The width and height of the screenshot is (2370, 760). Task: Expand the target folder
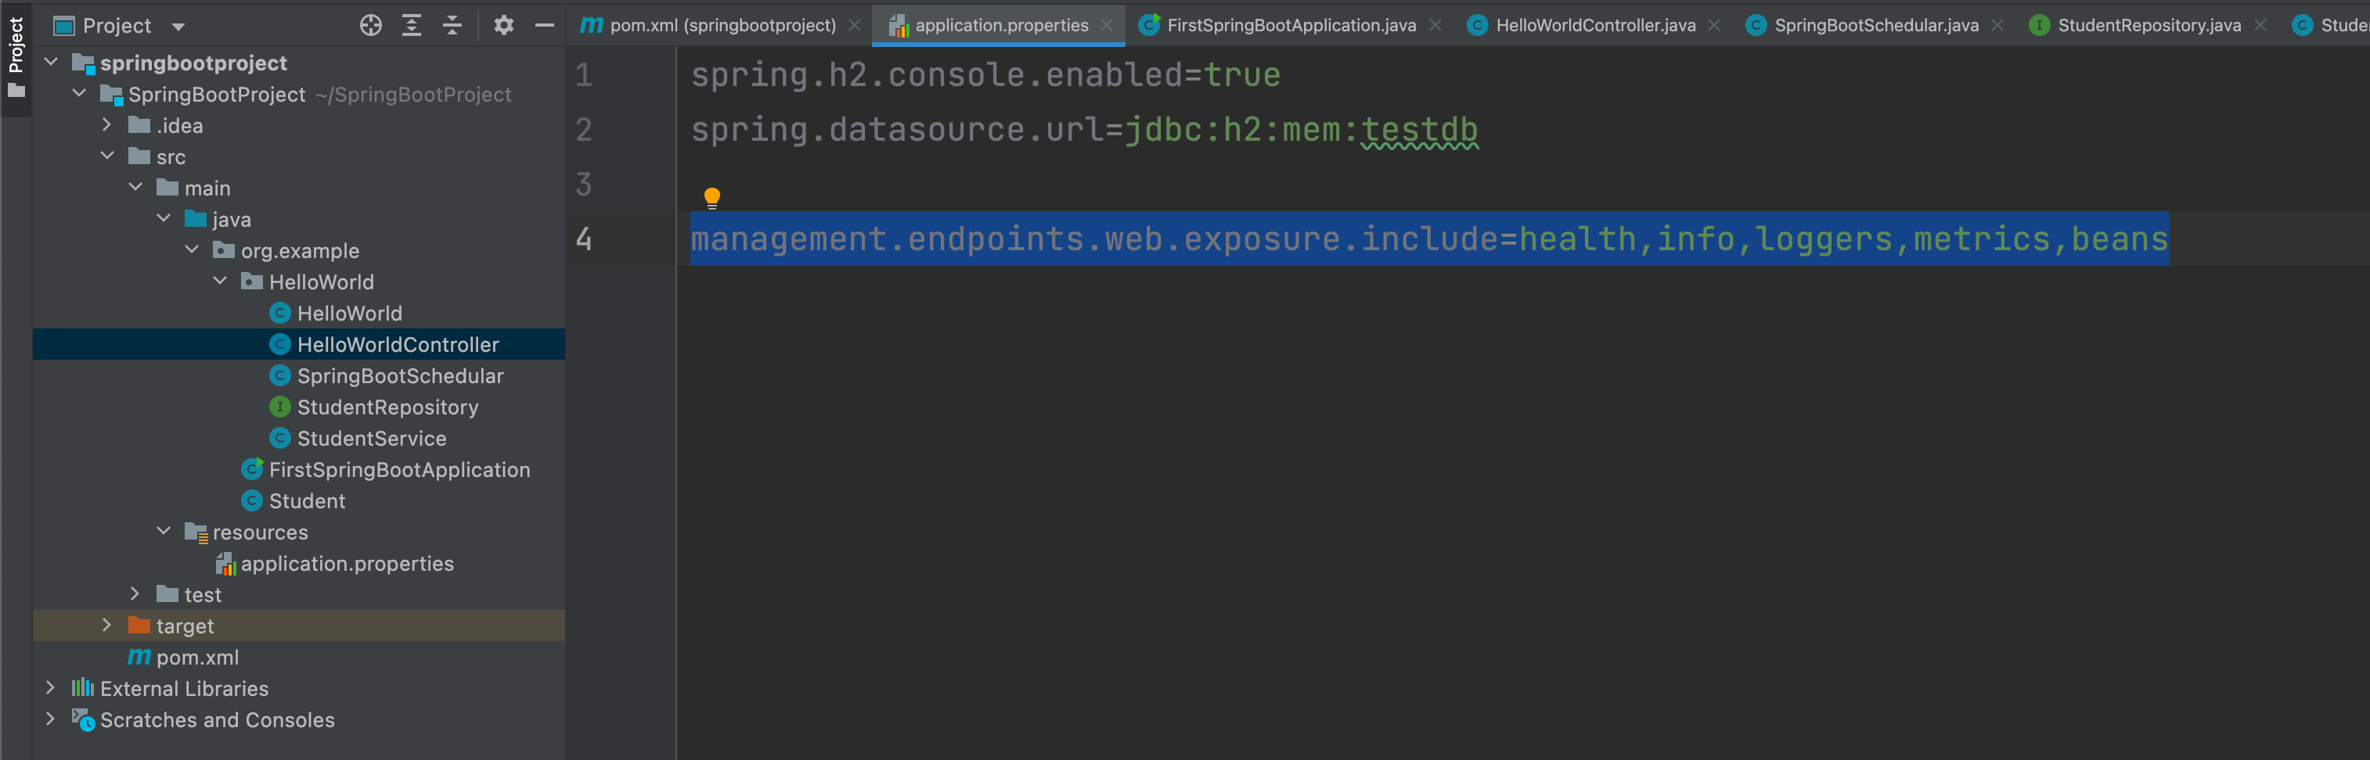(108, 625)
